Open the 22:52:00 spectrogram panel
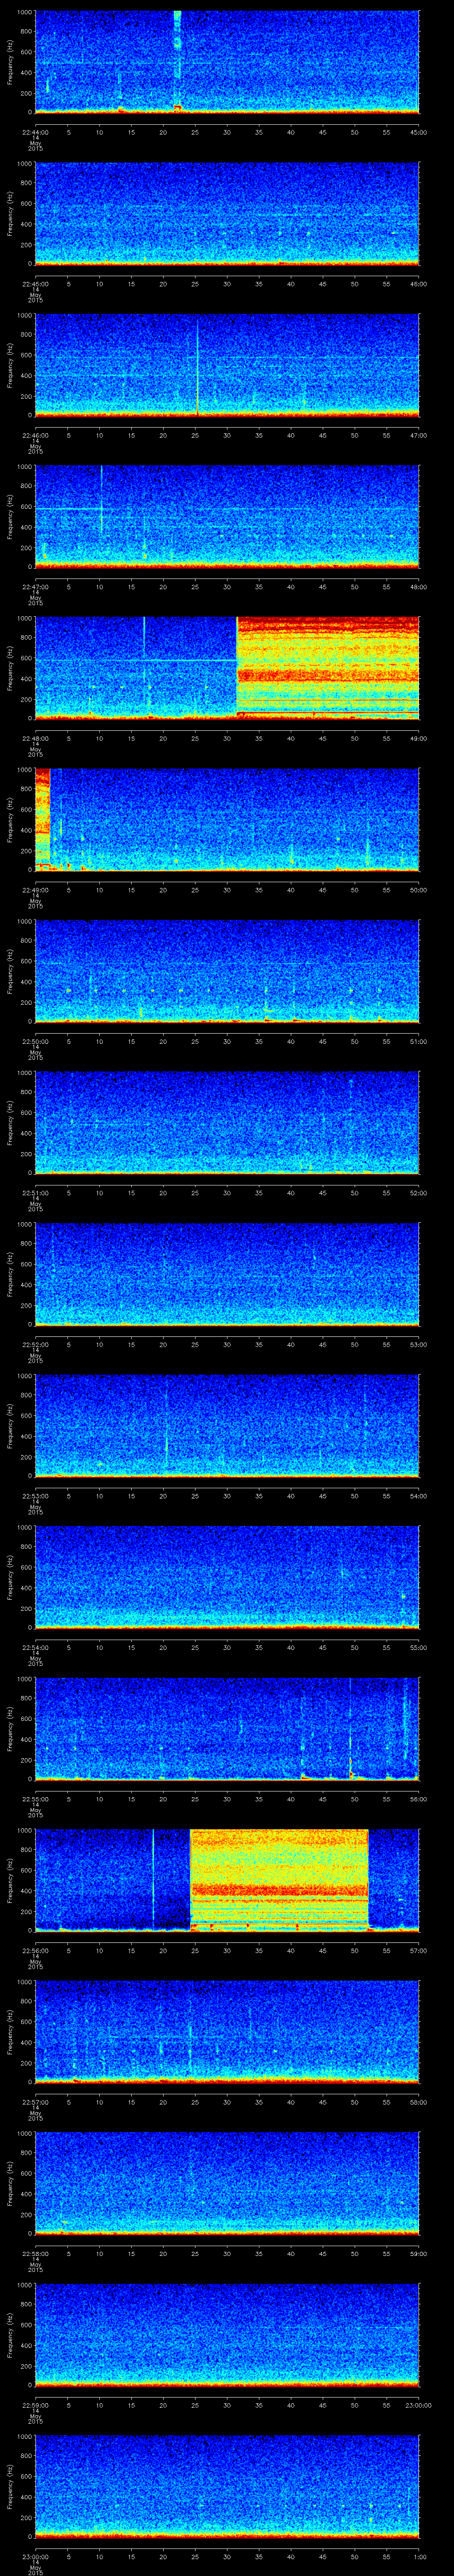 [227, 1273]
